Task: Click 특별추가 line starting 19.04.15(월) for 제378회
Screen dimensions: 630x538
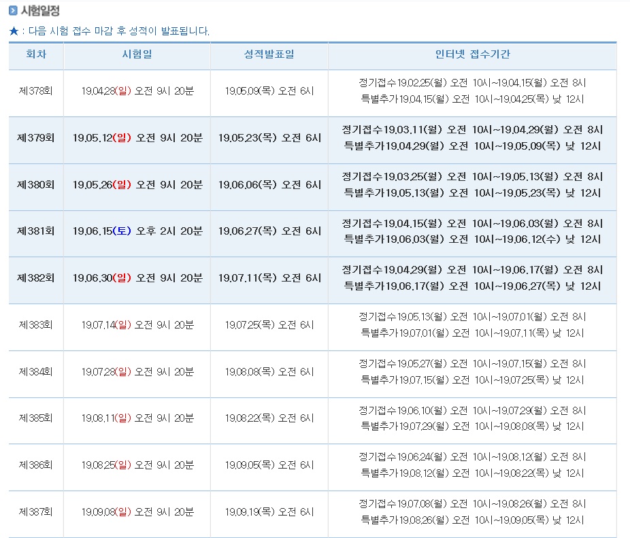Action: click(472, 99)
